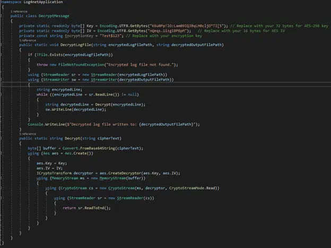Click the comment 'Replace with your encryption key'
This screenshot has height=248, width=331.
(x=164, y=36)
